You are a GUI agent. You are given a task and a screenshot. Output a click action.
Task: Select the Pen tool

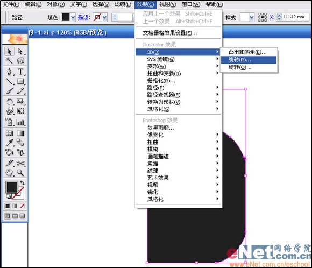pyautogui.click(x=9, y=72)
